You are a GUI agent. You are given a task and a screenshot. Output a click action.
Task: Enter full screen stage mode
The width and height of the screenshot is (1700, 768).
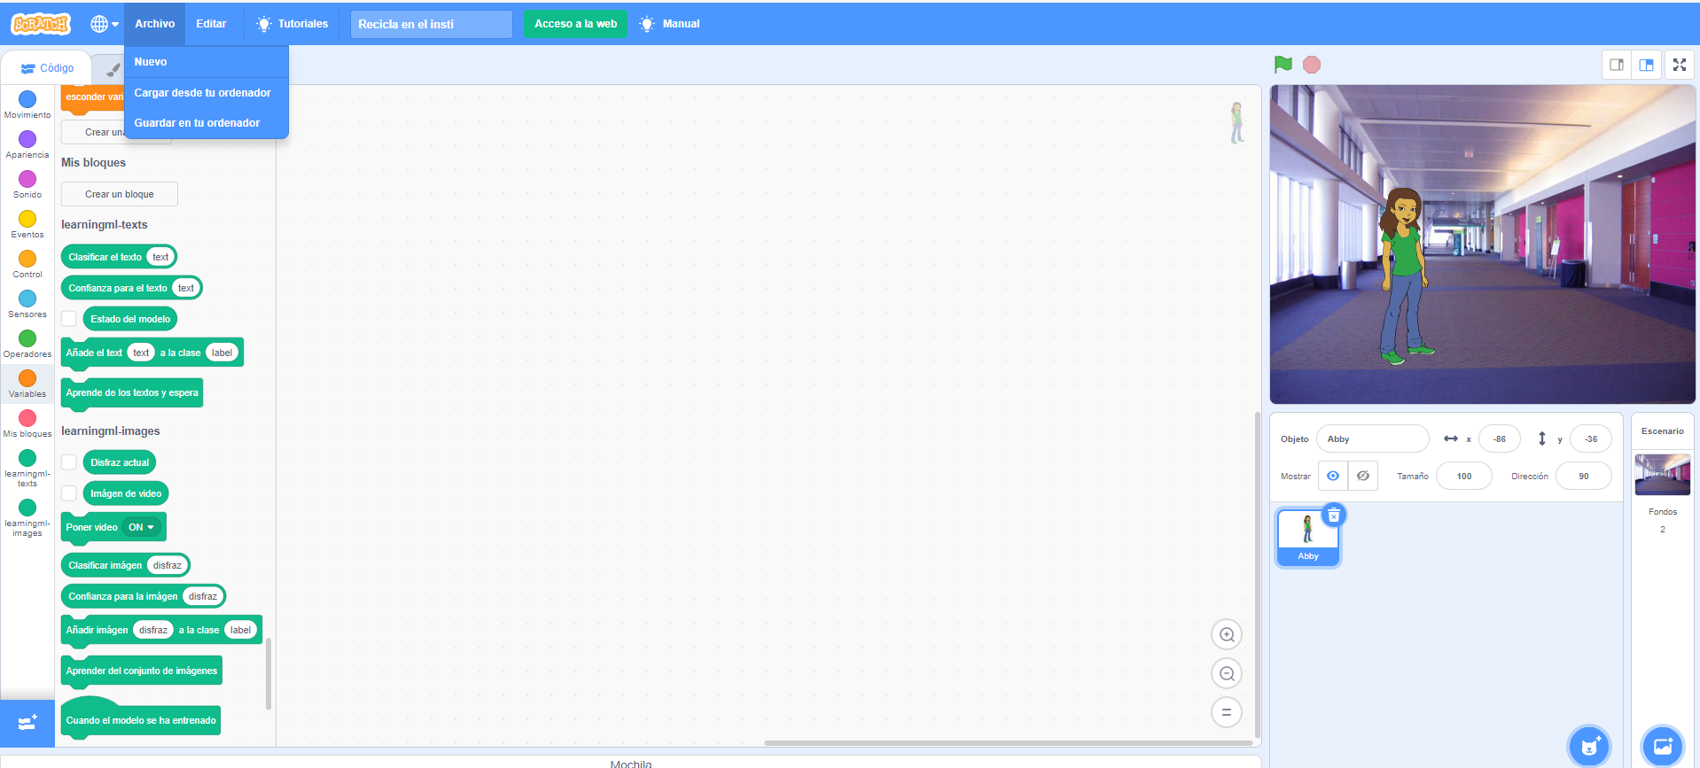tap(1679, 65)
